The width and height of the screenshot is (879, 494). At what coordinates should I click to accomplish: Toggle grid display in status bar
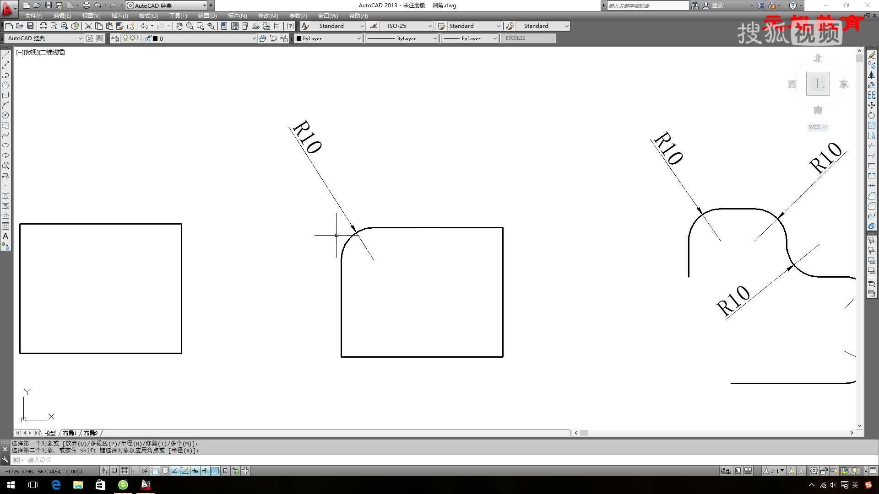point(125,471)
